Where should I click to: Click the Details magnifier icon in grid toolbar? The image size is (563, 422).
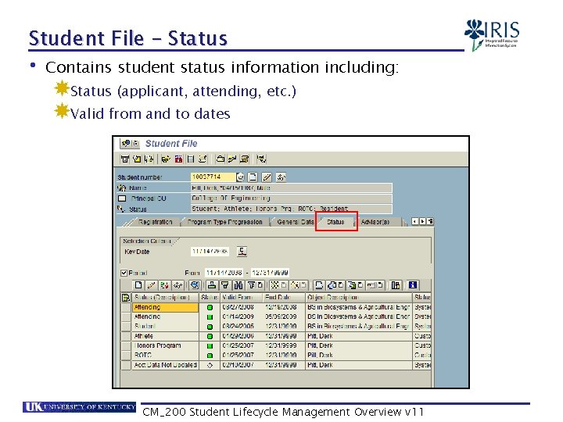click(195, 285)
